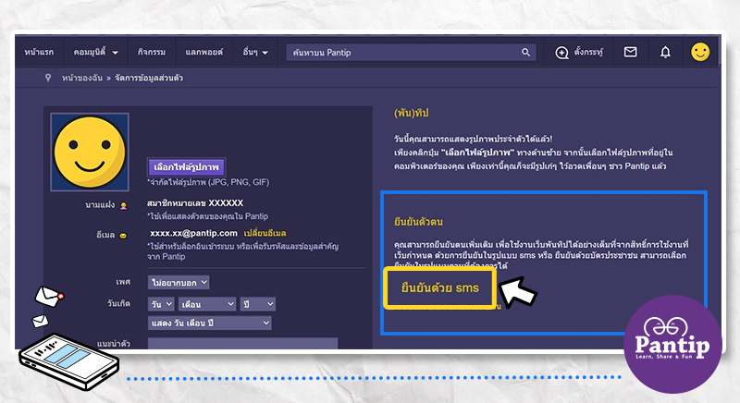
Task: Click the เลือกไฟล์รูปภาพ button
Action: click(x=187, y=167)
